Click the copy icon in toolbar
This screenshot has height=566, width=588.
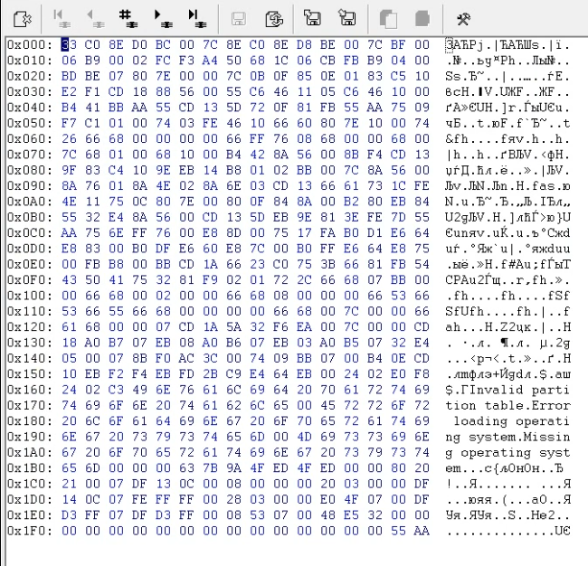(388, 17)
